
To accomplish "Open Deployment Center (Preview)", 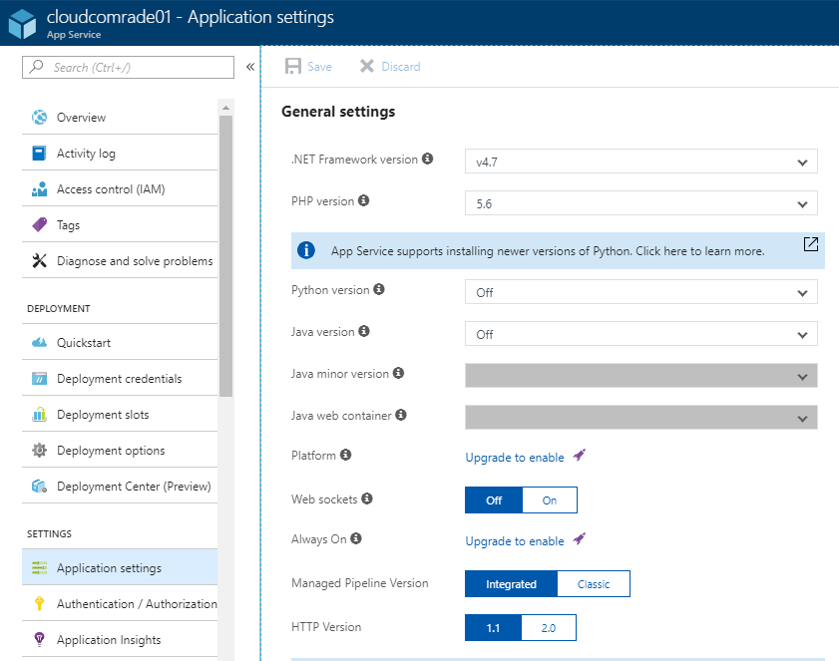I will 120,487.
